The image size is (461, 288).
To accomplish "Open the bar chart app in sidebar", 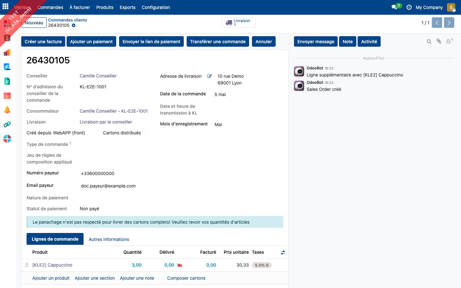I will click(x=7, y=52).
